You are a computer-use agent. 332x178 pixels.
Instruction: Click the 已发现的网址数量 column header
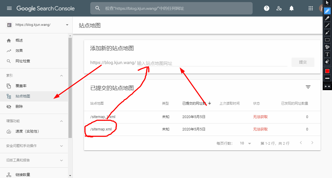[x=295, y=103]
